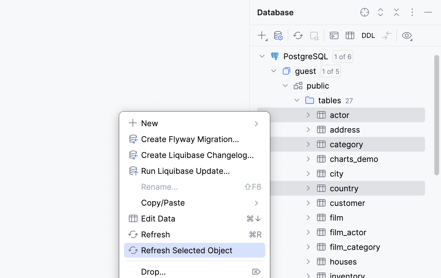Expand the New submenu arrow
Image resolution: width=441 pixels, height=278 pixels.
[x=256, y=123]
